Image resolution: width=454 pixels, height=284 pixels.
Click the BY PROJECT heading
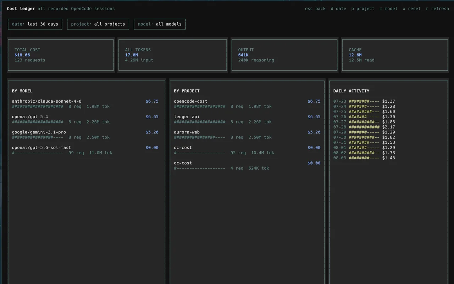point(187,91)
